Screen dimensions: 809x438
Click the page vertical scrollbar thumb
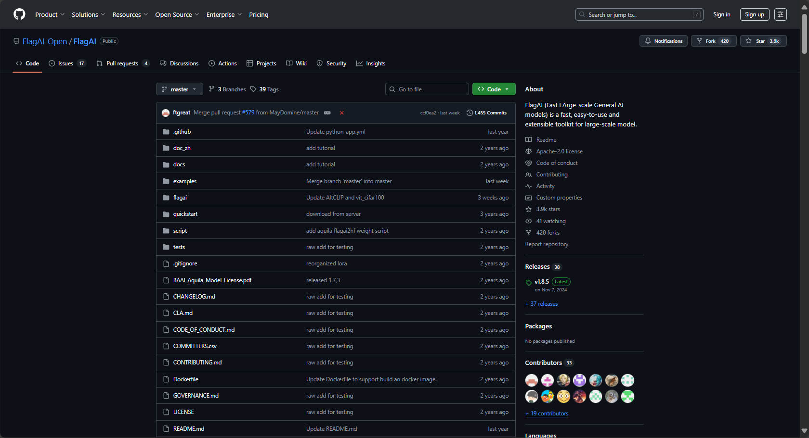[x=804, y=35]
